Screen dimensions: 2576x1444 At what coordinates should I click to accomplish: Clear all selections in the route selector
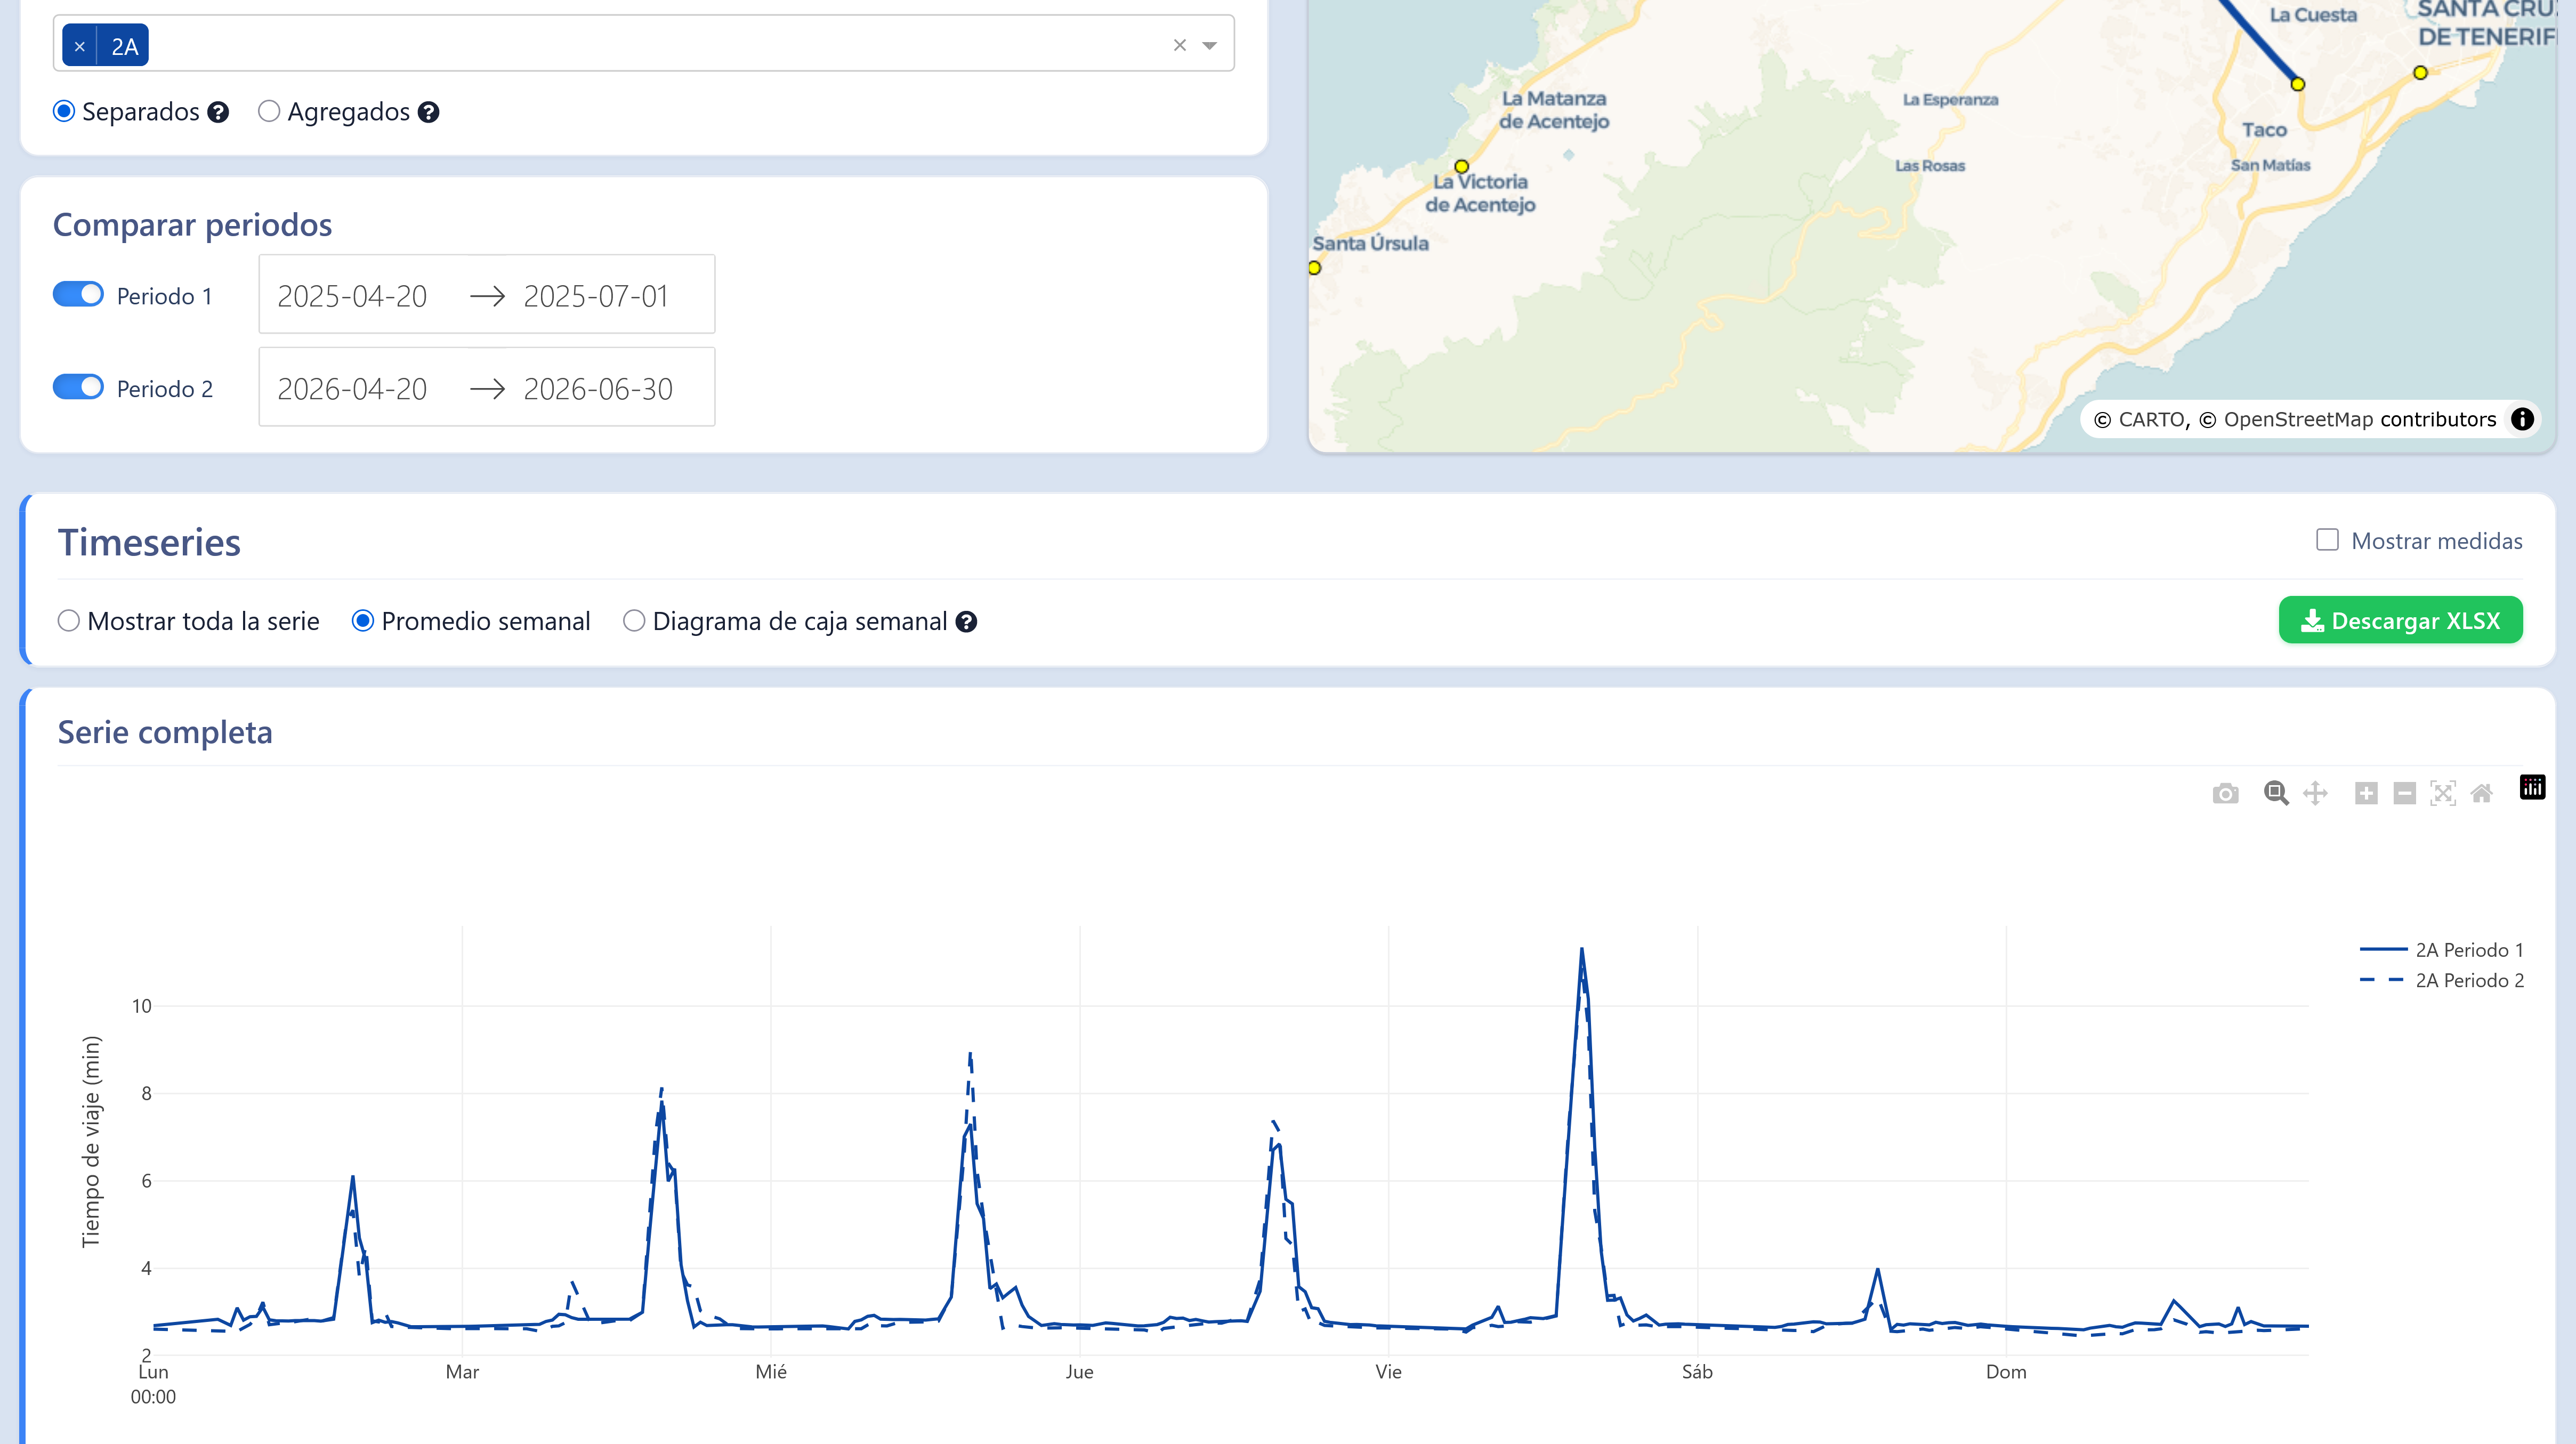1180,45
